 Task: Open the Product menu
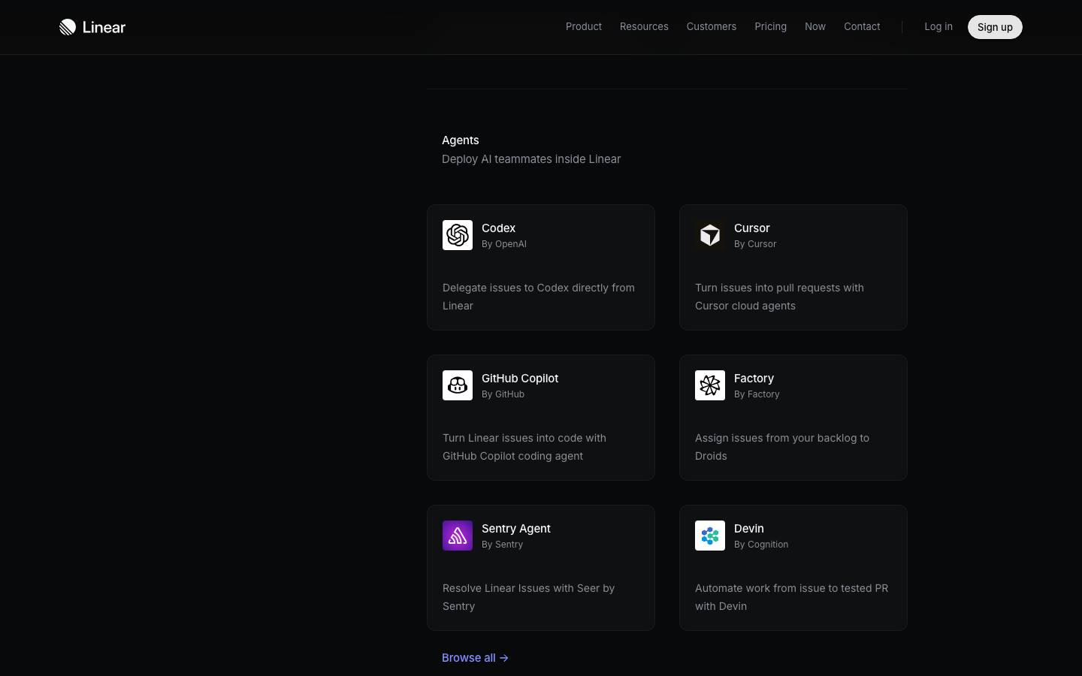coord(584,26)
